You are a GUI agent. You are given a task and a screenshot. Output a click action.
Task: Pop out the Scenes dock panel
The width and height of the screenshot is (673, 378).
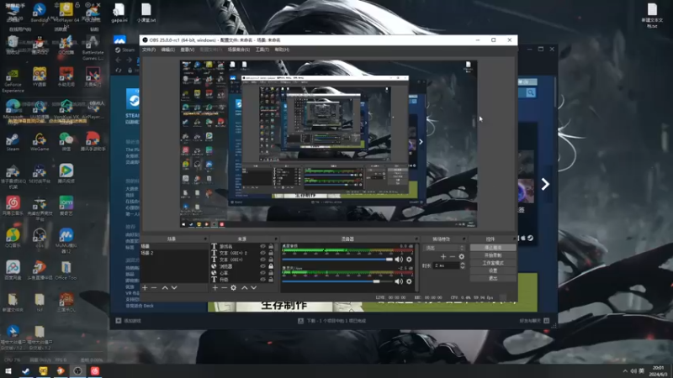click(205, 239)
